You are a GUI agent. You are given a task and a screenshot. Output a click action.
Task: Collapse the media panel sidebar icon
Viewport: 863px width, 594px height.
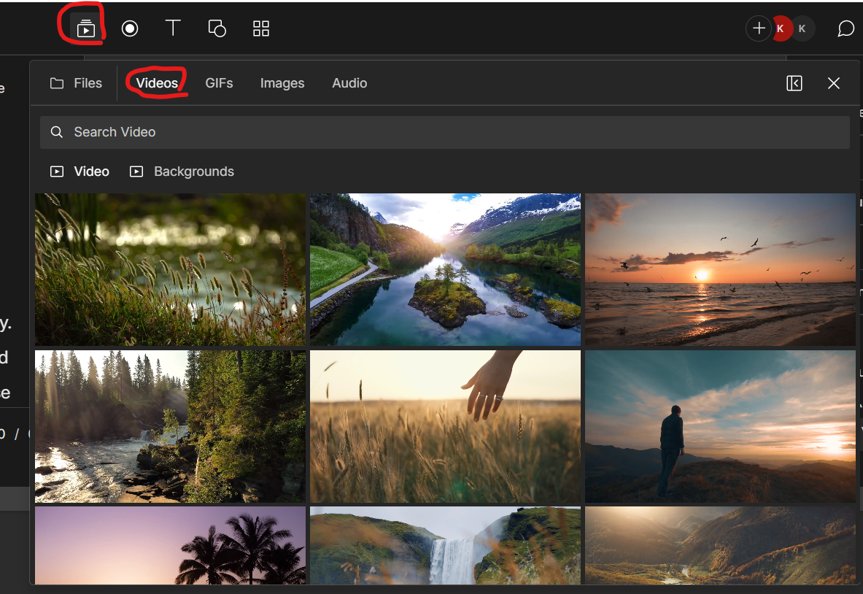[x=794, y=83]
